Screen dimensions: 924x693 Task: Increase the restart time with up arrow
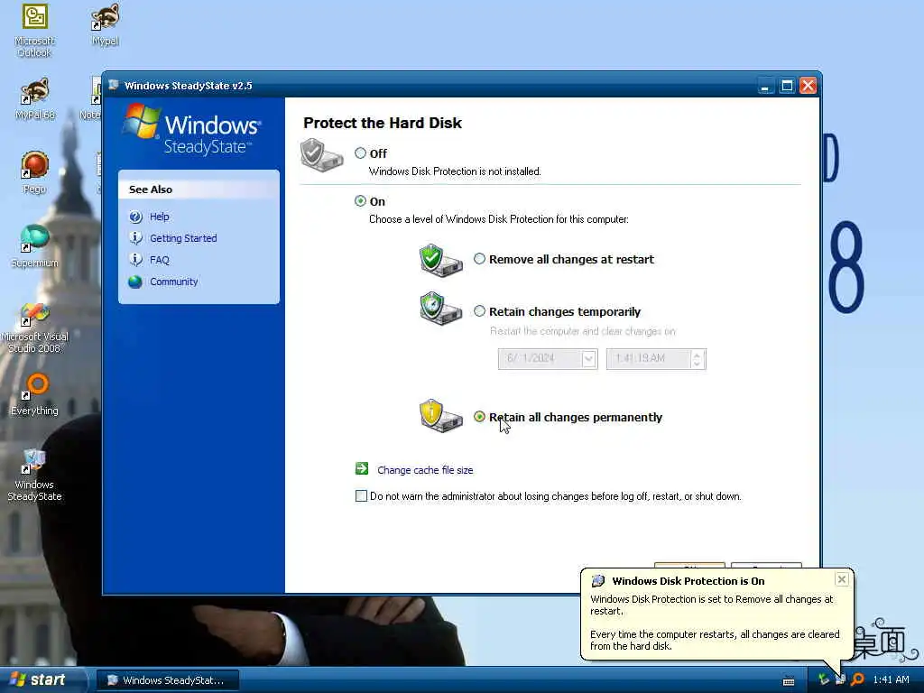698,355
